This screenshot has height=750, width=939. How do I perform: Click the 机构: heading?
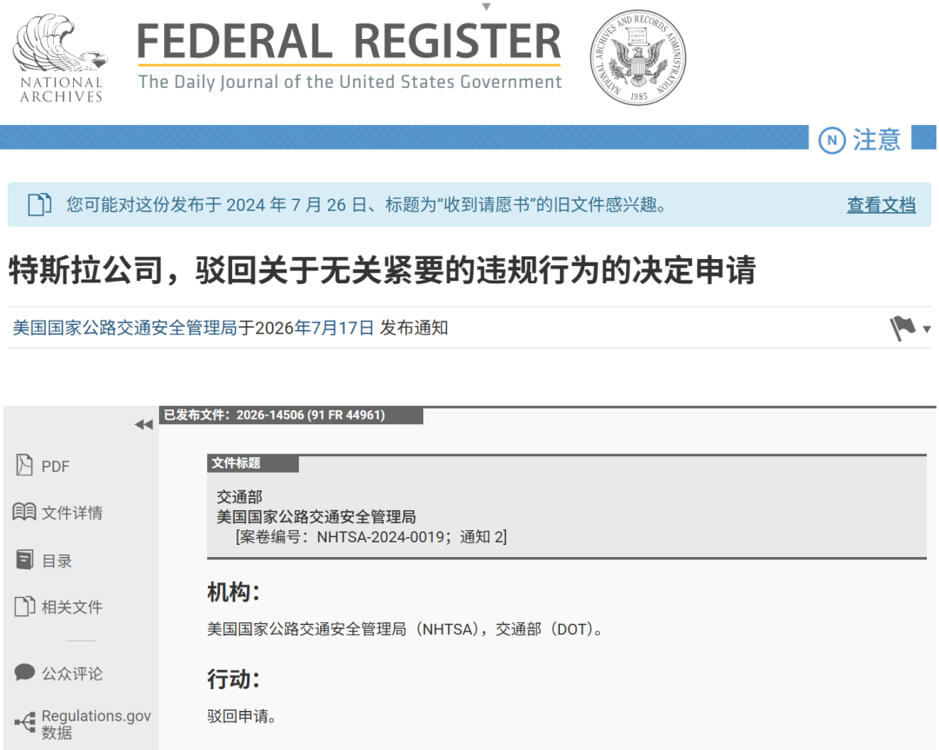234,592
